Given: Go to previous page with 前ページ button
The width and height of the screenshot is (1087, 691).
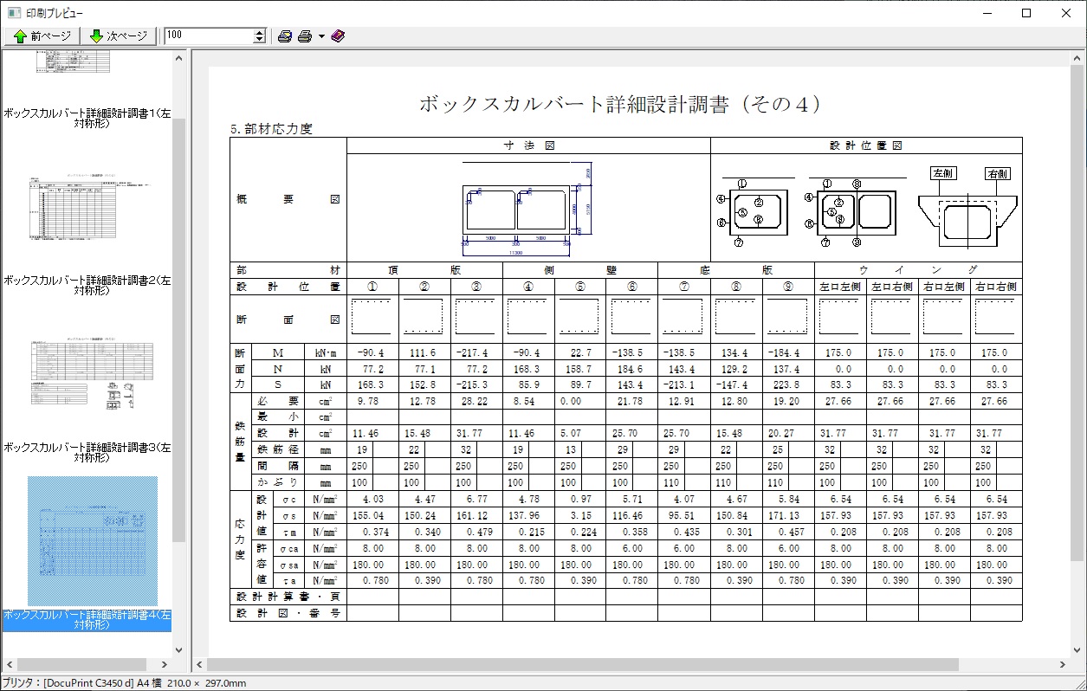Looking at the screenshot, I should click(42, 36).
